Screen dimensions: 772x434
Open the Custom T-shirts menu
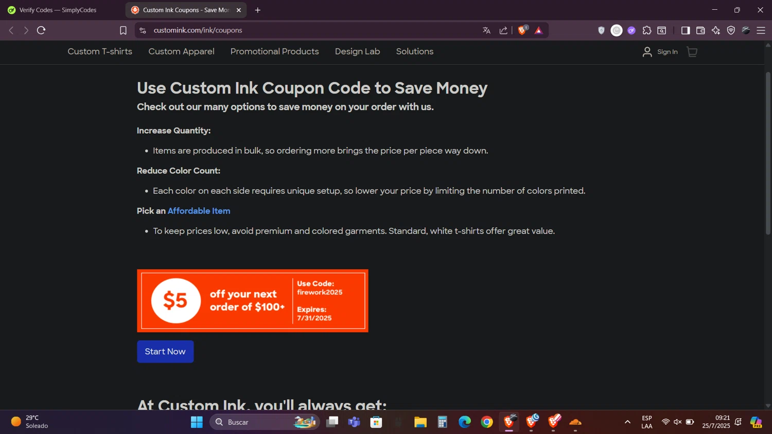point(100,51)
